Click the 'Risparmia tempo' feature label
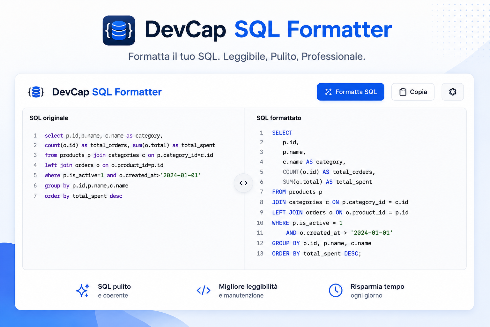 [377, 286]
